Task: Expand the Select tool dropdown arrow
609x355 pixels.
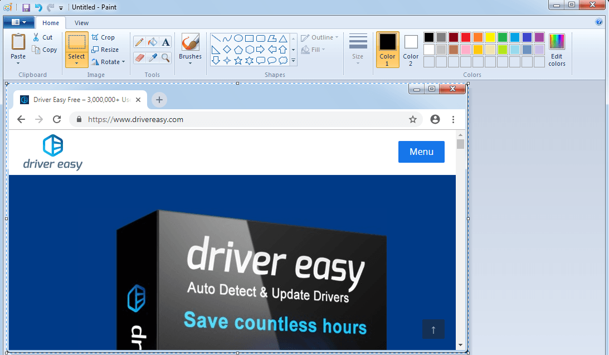Action: [76, 63]
